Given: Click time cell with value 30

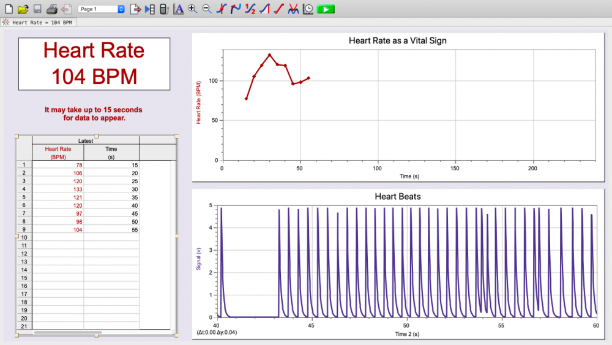Looking at the screenshot, I should tap(111, 189).
